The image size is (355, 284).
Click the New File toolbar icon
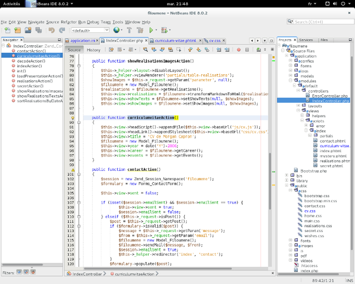tap(7, 30)
